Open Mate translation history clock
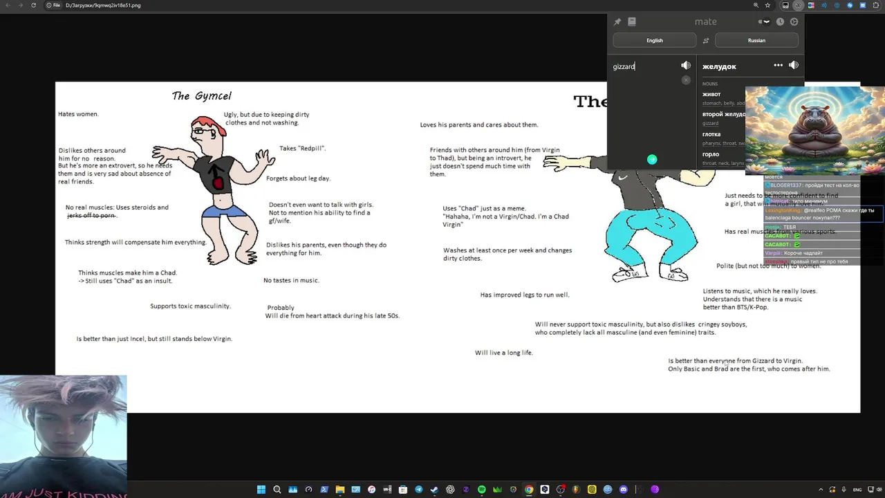 click(x=780, y=22)
